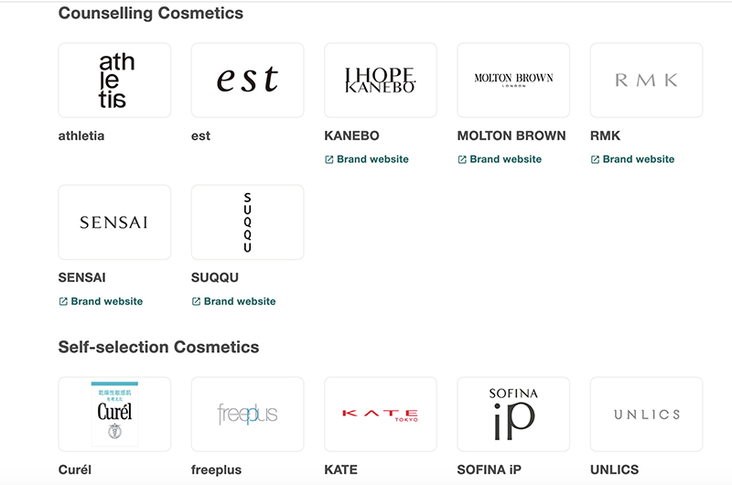
Task: Open the athletia brand logo tile
Action: click(114, 81)
